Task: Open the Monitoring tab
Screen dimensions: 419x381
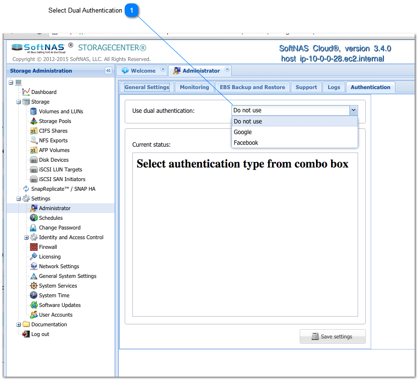Action: pos(194,87)
